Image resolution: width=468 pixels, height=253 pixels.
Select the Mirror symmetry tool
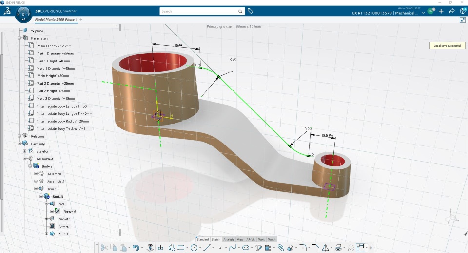(325, 248)
